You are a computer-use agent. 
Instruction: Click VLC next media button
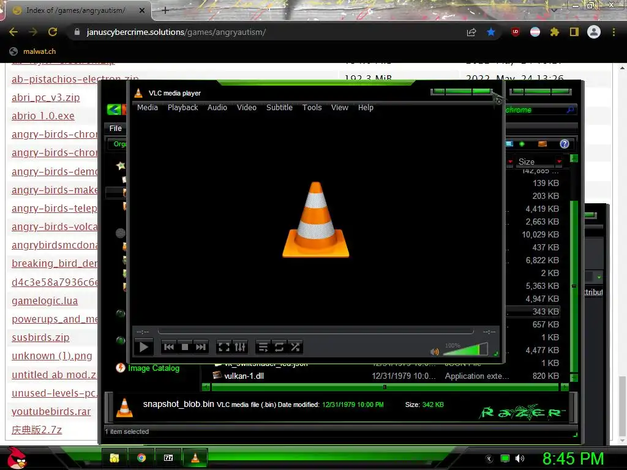click(x=200, y=347)
